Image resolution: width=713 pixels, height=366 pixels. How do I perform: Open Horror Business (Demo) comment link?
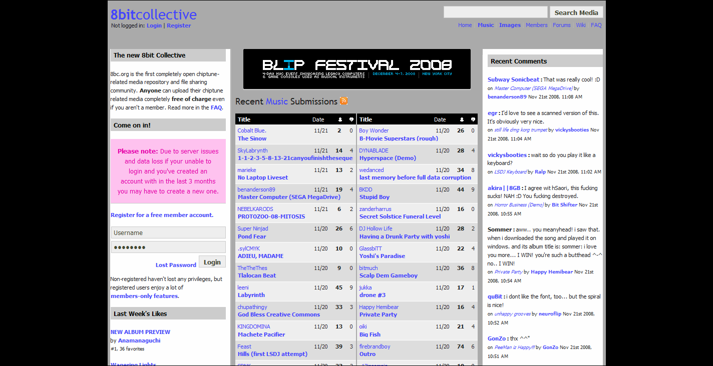point(519,205)
